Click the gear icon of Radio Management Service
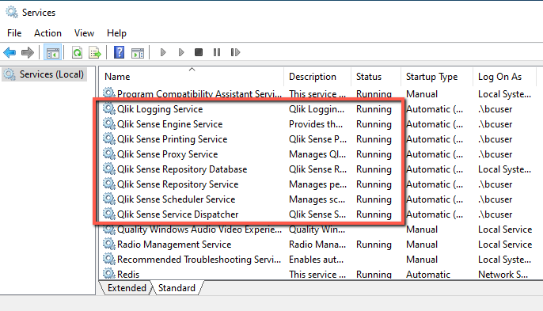Image resolution: width=543 pixels, height=311 pixels. [x=108, y=245]
